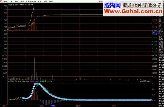Click the 换手 row in quote panel
The width and height of the screenshot is (164, 107).
point(161,50)
